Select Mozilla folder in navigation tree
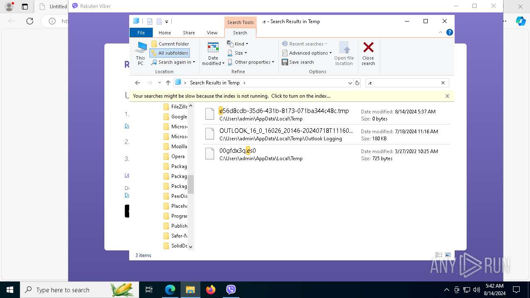The width and height of the screenshot is (530, 298). click(x=175, y=147)
